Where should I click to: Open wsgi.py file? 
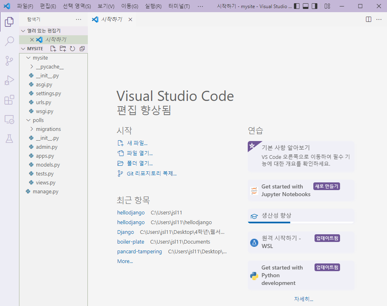[53, 111]
